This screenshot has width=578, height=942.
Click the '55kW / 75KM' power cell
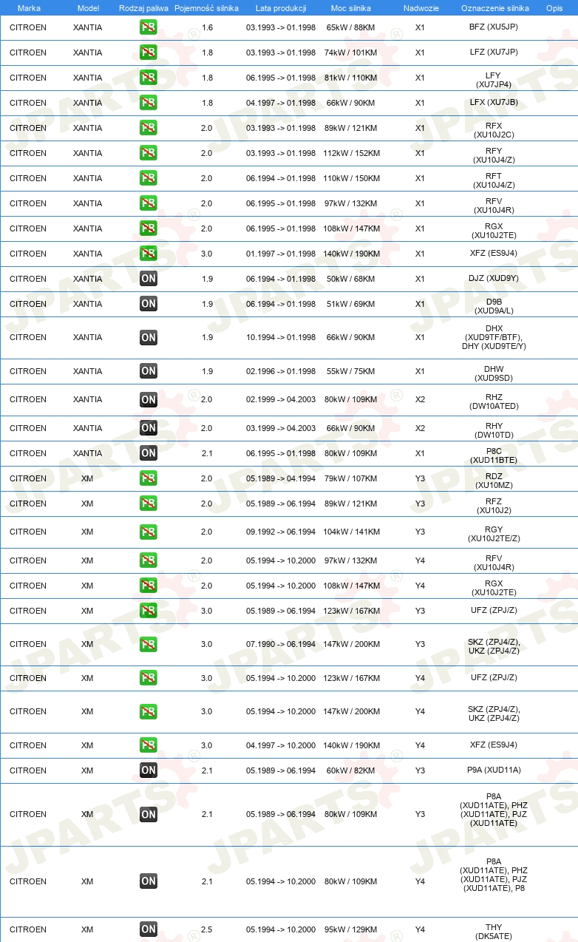pyautogui.click(x=350, y=371)
